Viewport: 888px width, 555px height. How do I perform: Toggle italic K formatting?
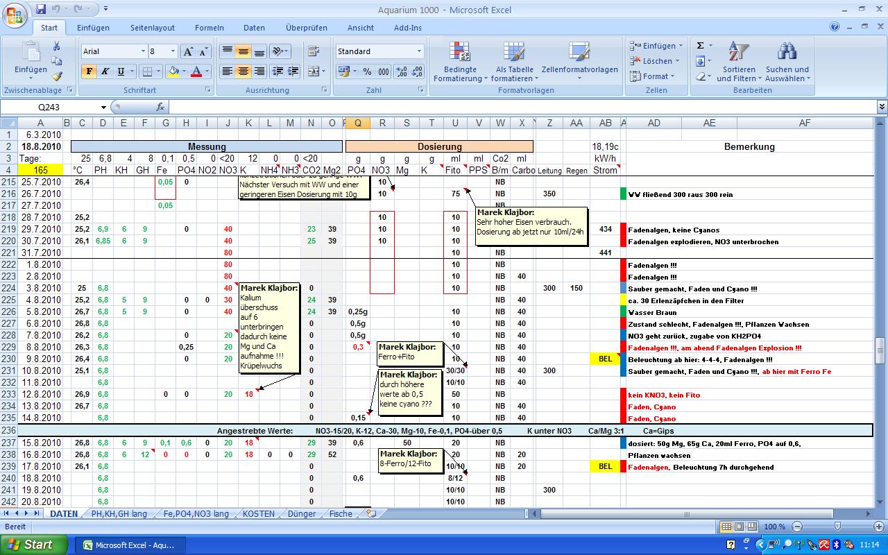pyautogui.click(x=105, y=71)
